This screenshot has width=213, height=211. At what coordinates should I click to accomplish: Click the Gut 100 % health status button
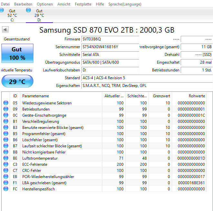tap(17, 53)
